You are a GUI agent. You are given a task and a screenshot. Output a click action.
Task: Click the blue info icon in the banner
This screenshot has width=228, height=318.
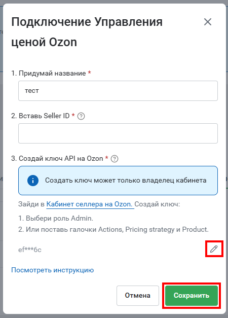(33, 181)
